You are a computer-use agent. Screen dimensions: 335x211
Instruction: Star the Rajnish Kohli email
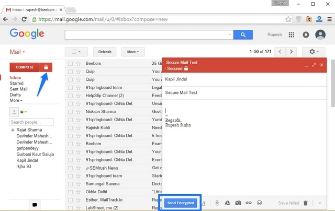point(79,127)
